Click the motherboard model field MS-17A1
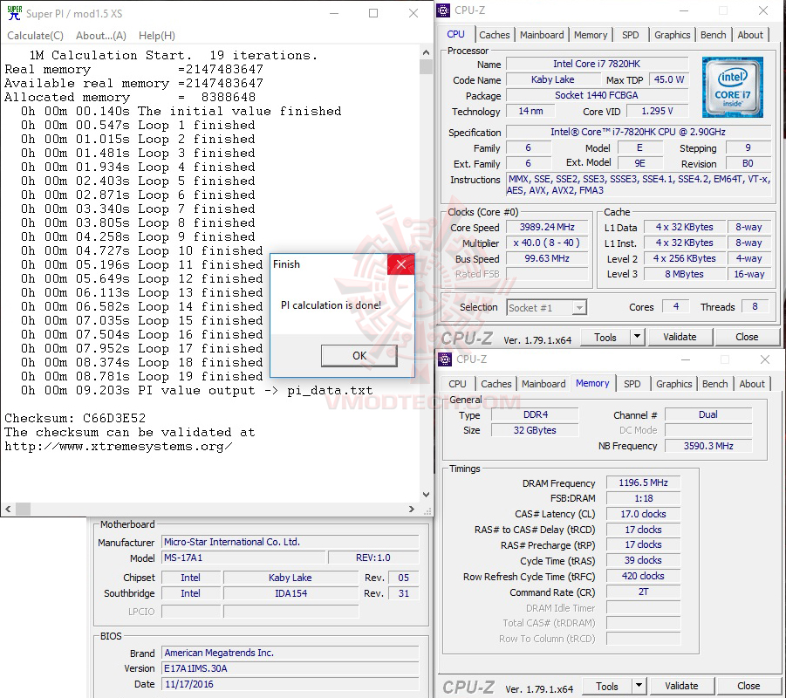This screenshot has width=786, height=698. [x=243, y=558]
